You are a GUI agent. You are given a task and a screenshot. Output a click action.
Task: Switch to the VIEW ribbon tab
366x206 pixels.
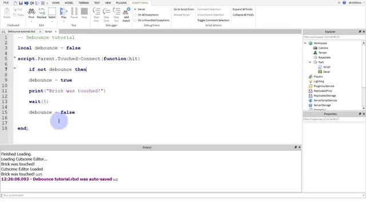pos(108,3)
